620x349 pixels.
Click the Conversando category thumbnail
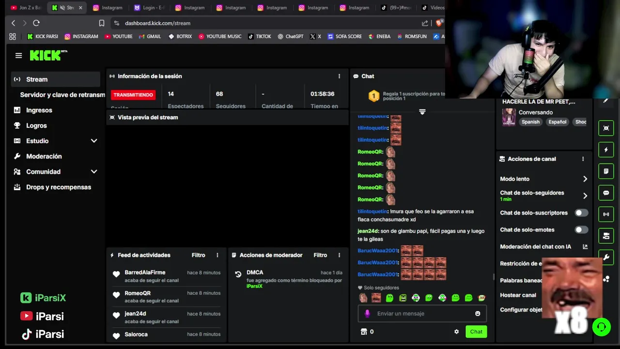509,117
